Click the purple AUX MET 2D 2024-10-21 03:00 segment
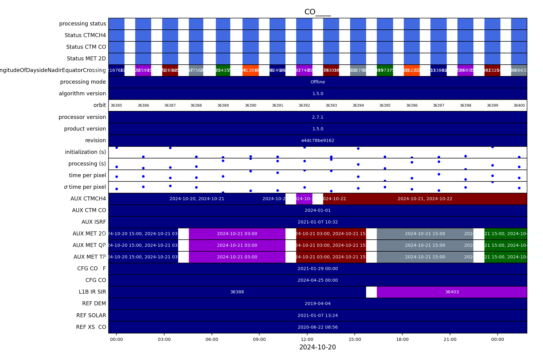This screenshot has width=543, height=362. point(237,234)
